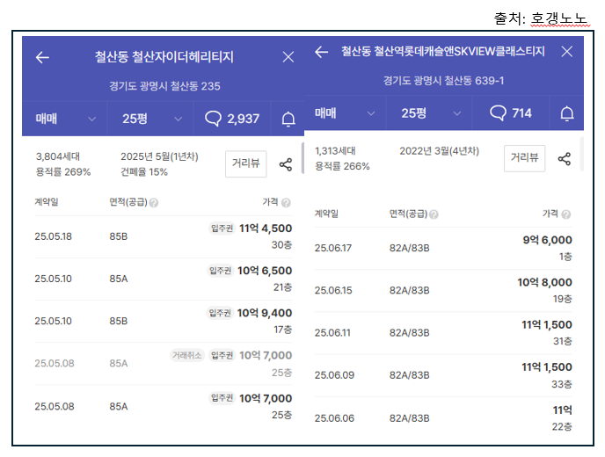The height and width of the screenshot is (457, 605).
Task: Open 25평 dropdown in 철산자이더헤리티지 panel
Action: [150, 119]
